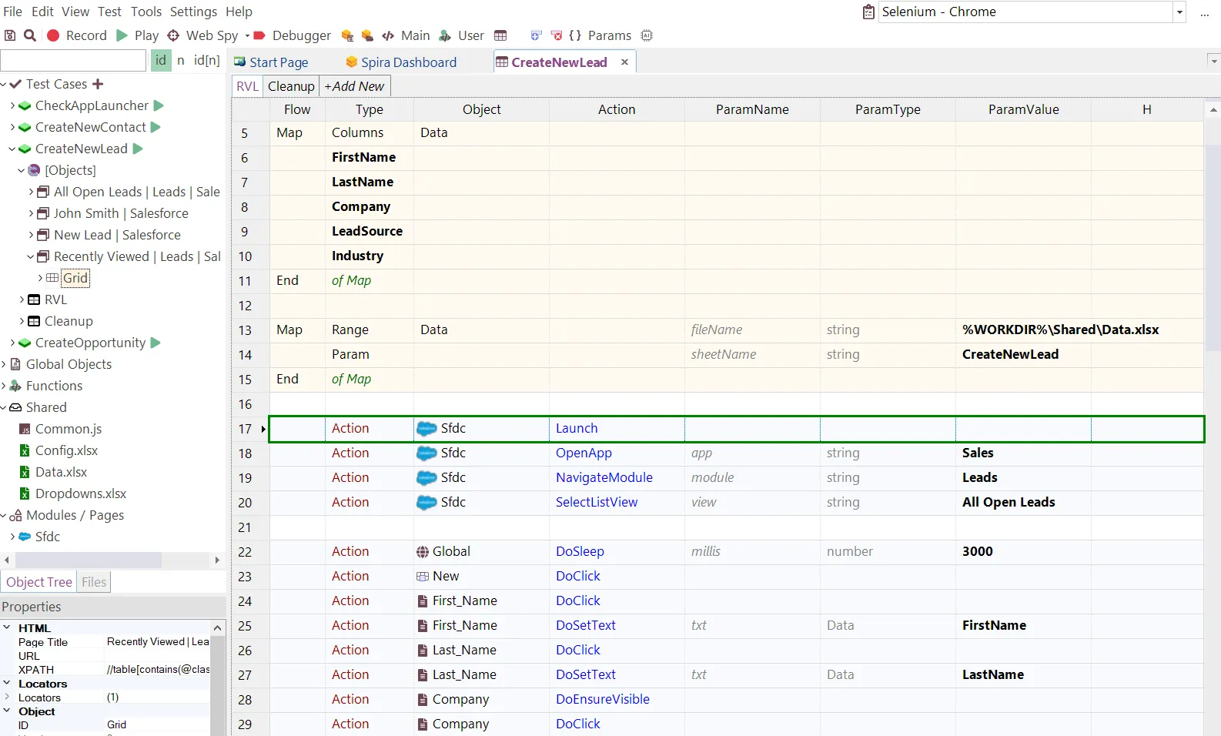
Task: Collapse the [Objects] node
Action: pos(22,170)
